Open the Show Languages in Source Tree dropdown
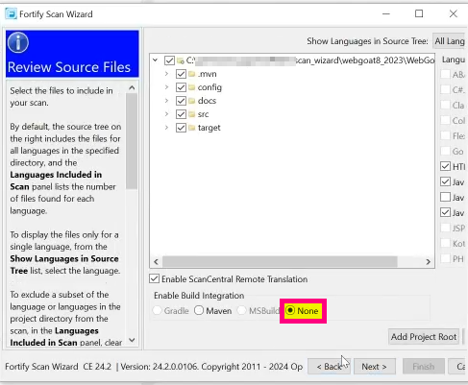The height and width of the screenshot is (385, 468). tap(449, 41)
